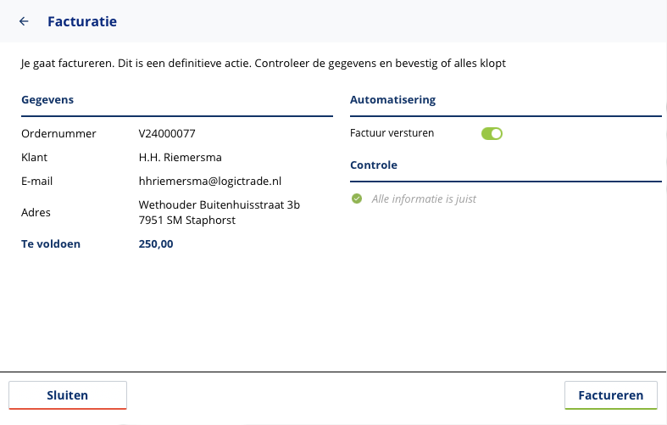Click the Gegevens section header
The height and width of the screenshot is (425, 667).
[x=47, y=99]
